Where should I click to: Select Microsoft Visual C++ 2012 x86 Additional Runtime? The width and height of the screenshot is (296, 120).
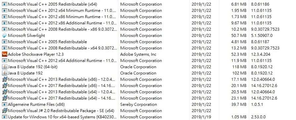pos(148,23)
